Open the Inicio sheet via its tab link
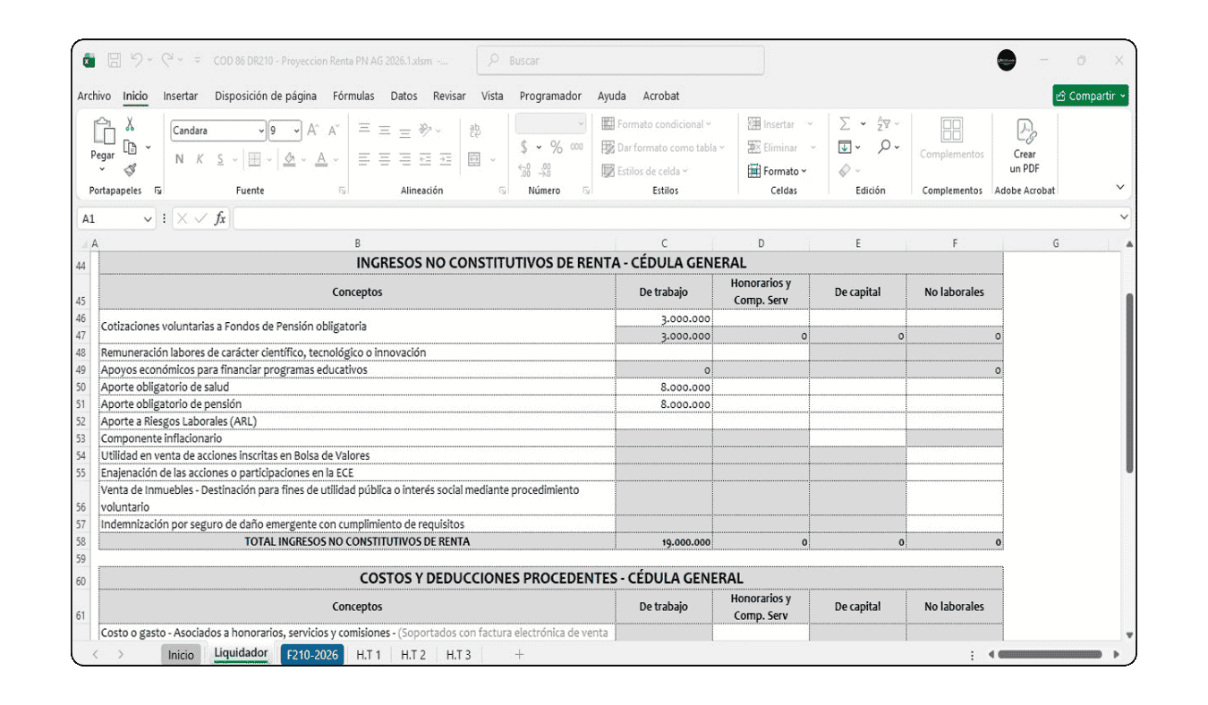The image size is (1208, 705). click(x=181, y=654)
